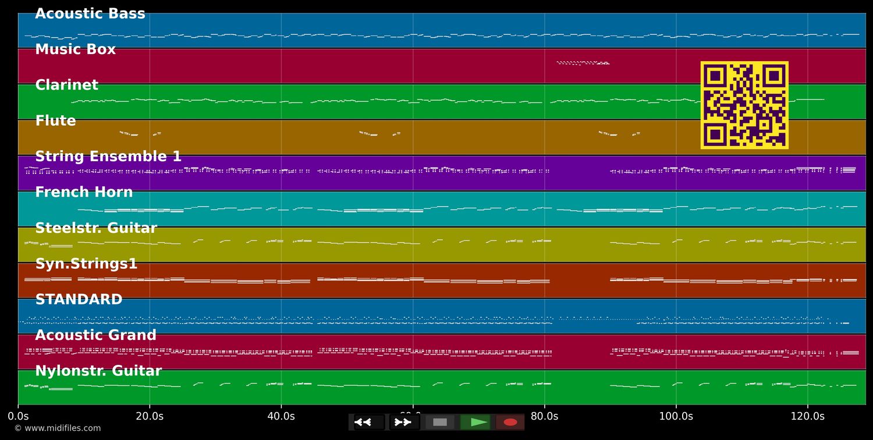Choose the Acoustic Grand track label
The image size is (873, 440).
pyautogui.click(x=96, y=336)
